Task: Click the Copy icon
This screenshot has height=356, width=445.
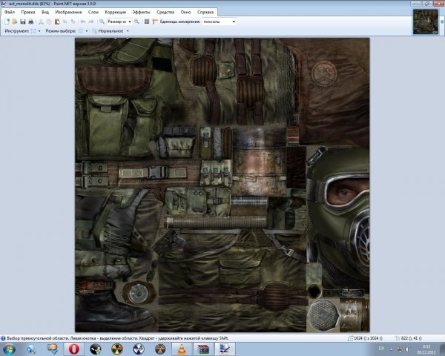Action: tap(49, 22)
